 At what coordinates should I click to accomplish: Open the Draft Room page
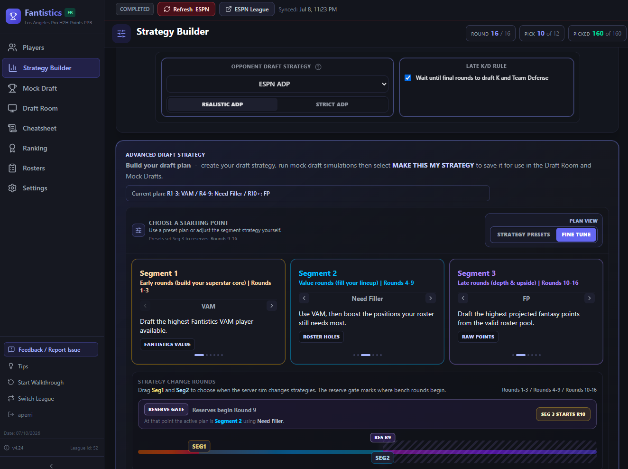(51, 108)
